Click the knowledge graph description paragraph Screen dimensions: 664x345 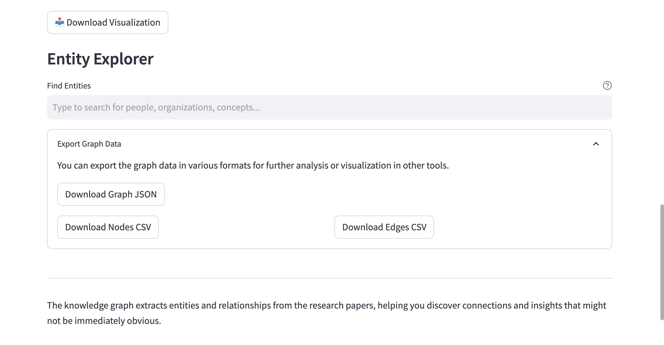pos(327,313)
